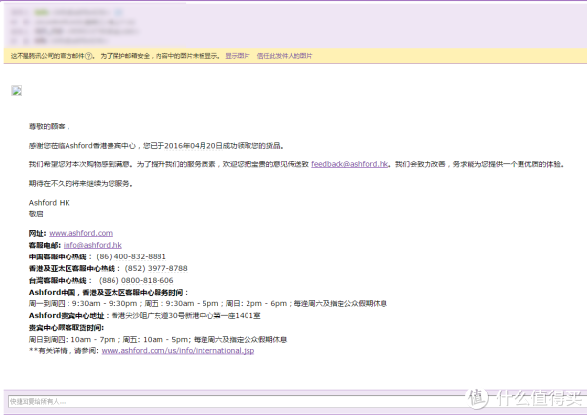
Task: Open the www.ashford.com website link
Action: (81, 233)
